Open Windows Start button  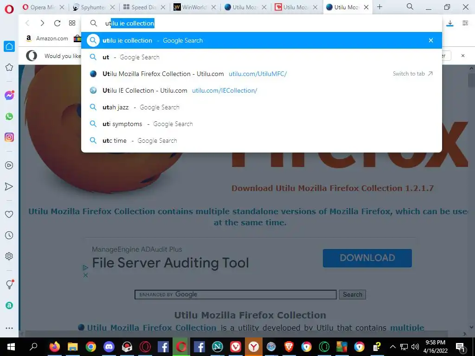[11, 347]
